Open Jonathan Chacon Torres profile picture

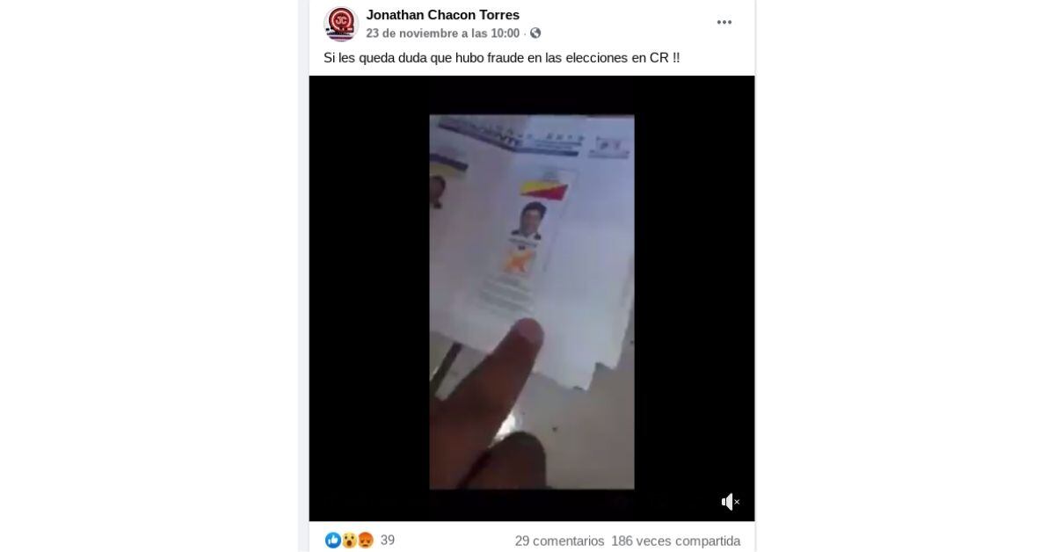[x=340, y=24]
